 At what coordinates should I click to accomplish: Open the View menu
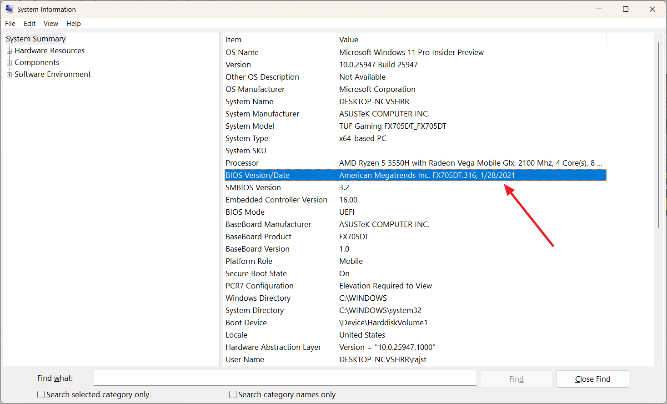coord(50,23)
